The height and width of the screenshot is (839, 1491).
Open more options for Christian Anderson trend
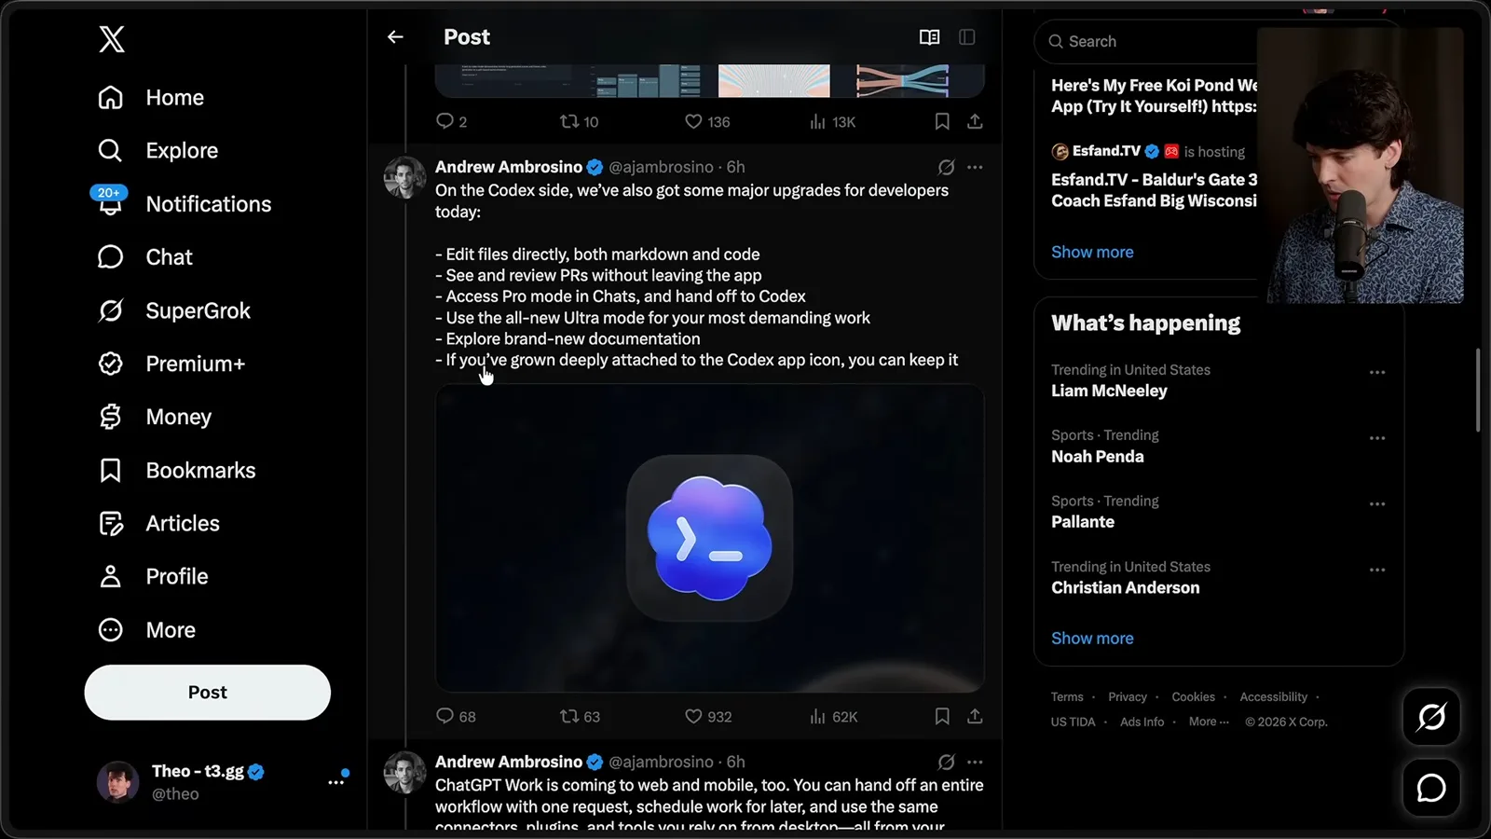pyautogui.click(x=1377, y=570)
